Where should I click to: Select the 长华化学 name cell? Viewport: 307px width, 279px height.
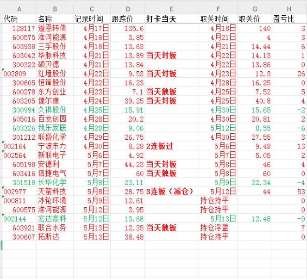pyautogui.click(x=55, y=182)
